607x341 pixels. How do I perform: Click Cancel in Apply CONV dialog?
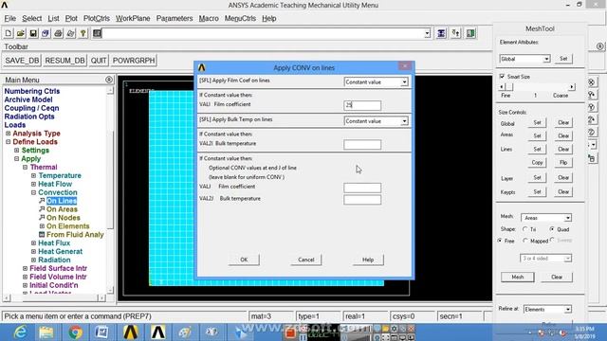305,260
